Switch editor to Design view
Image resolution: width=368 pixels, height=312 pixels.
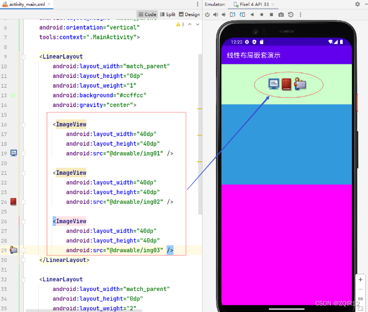pos(190,15)
